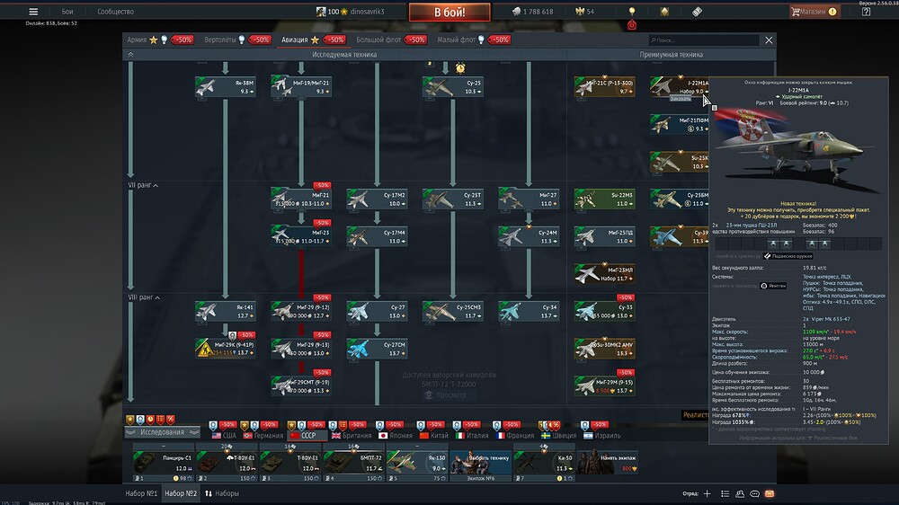Click Подвесное оружие button in tooltip
Screen dimensions: 899x505
[788, 256]
